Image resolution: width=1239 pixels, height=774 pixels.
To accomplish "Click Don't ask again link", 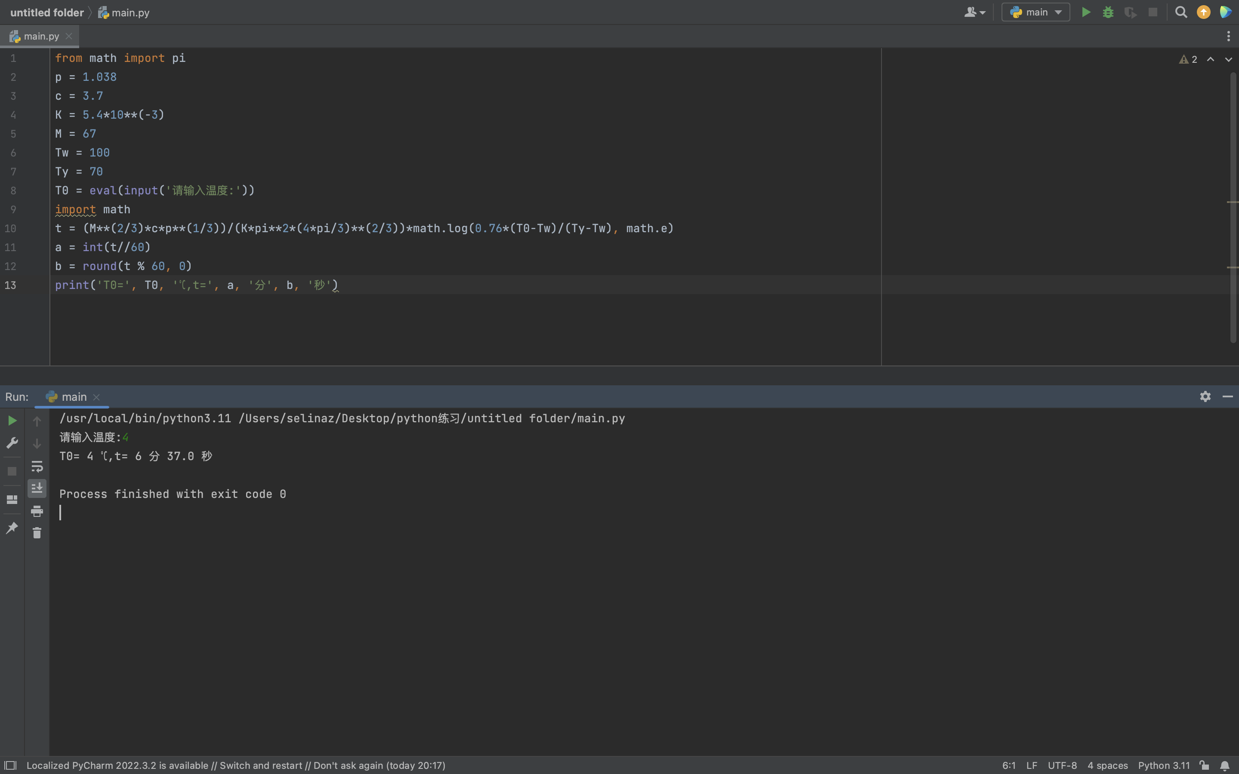I will pos(348,765).
